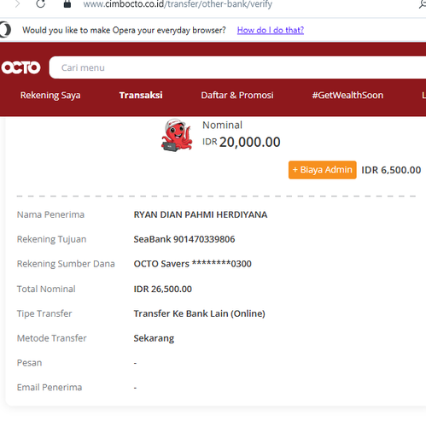The height and width of the screenshot is (427, 426).
Task: Click the forward navigation arrow
Action: (x=17, y=3)
